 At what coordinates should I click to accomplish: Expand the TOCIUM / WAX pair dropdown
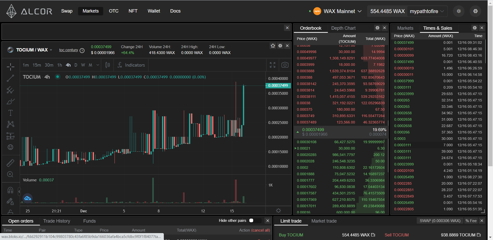tap(51, 50)
